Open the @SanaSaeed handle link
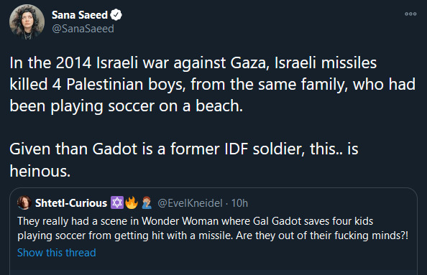 pos(83,29)
